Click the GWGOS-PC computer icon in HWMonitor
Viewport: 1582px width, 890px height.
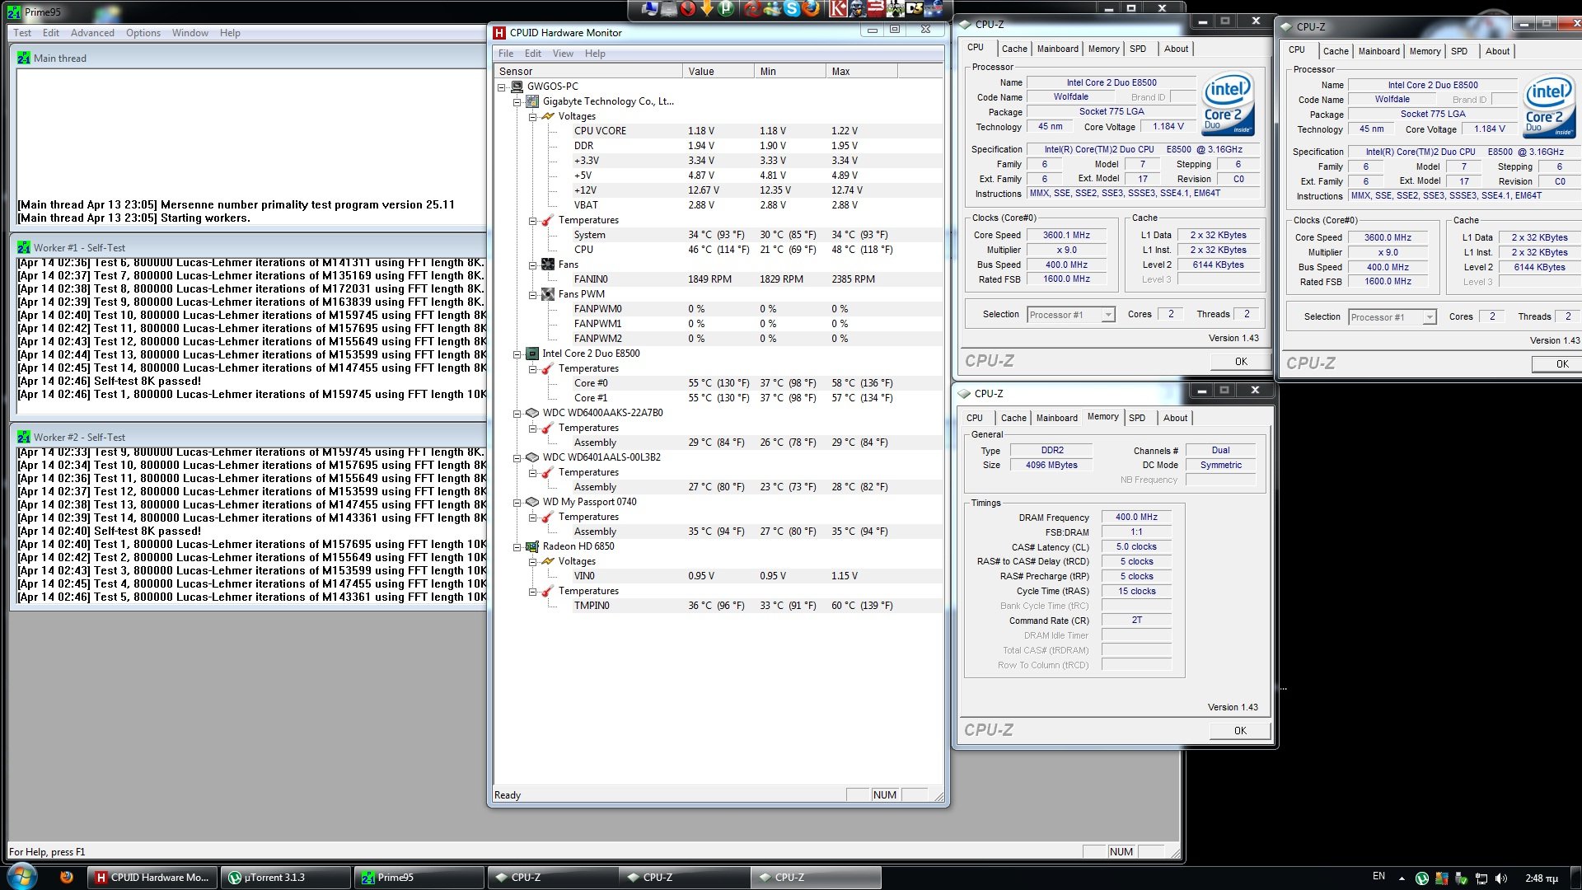coord(517,87)
